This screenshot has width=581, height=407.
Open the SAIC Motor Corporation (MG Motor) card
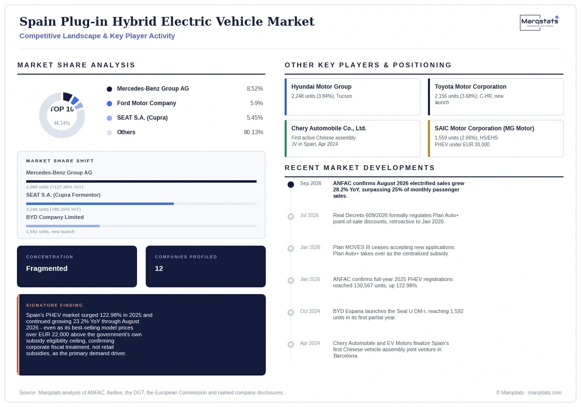point(496,139)
